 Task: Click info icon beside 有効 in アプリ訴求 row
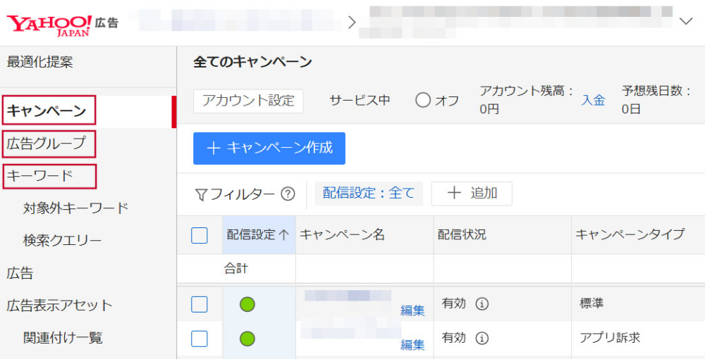pyautogui.click(x=482, y=339)
